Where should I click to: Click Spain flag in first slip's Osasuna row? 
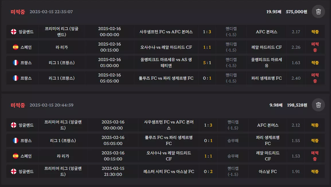(x=15, y=47)
